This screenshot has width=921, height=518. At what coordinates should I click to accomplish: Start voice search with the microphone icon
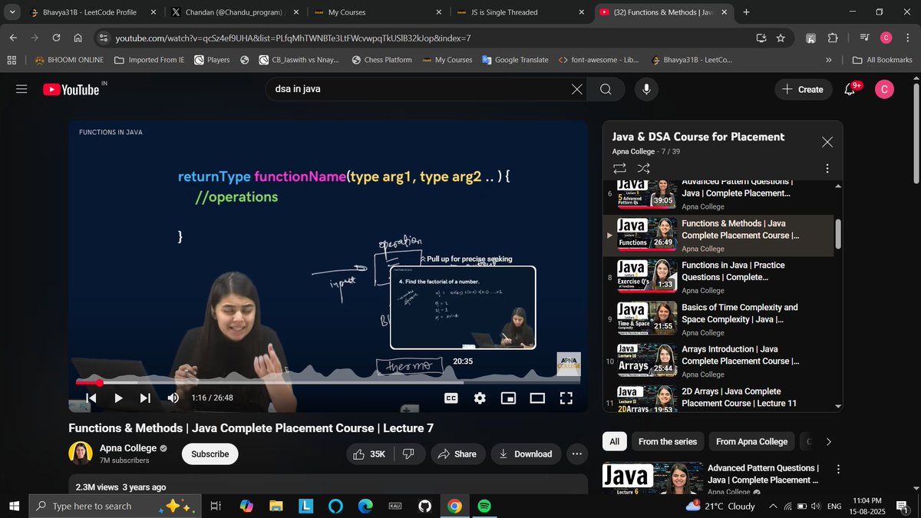coord(646,89)
